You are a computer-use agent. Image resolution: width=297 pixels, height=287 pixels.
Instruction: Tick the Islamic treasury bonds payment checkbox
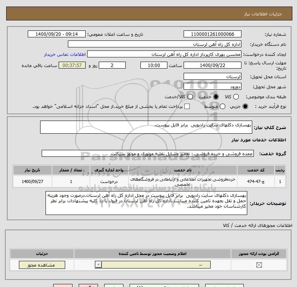[x=187, y=106]
